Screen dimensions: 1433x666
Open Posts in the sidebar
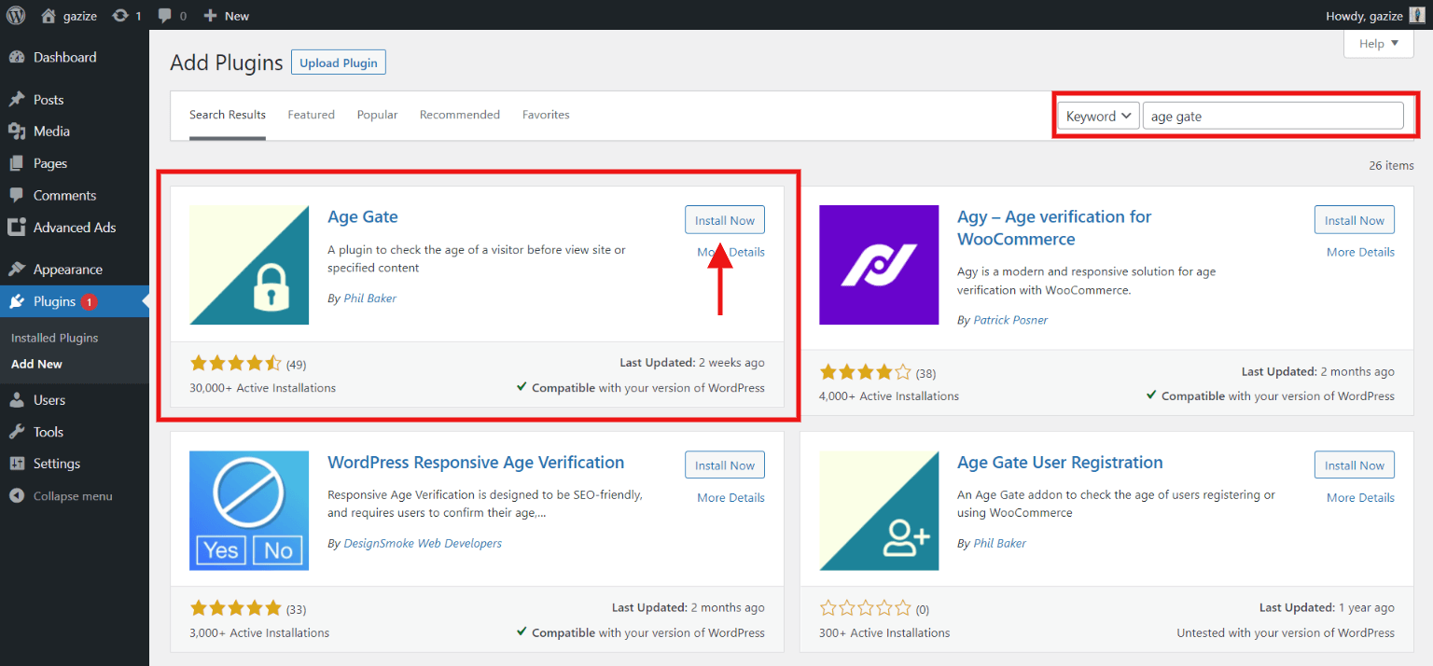[49, 100]
